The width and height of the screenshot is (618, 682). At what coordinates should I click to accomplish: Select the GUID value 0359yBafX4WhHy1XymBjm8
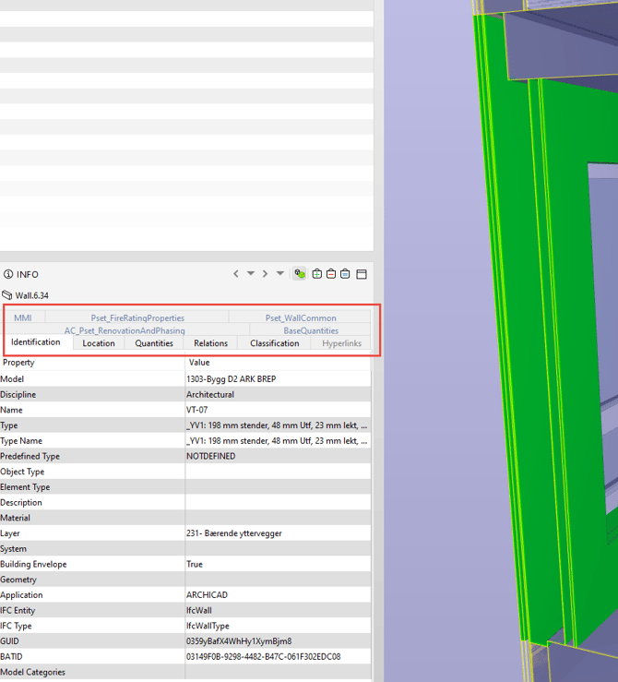(239, 641)
